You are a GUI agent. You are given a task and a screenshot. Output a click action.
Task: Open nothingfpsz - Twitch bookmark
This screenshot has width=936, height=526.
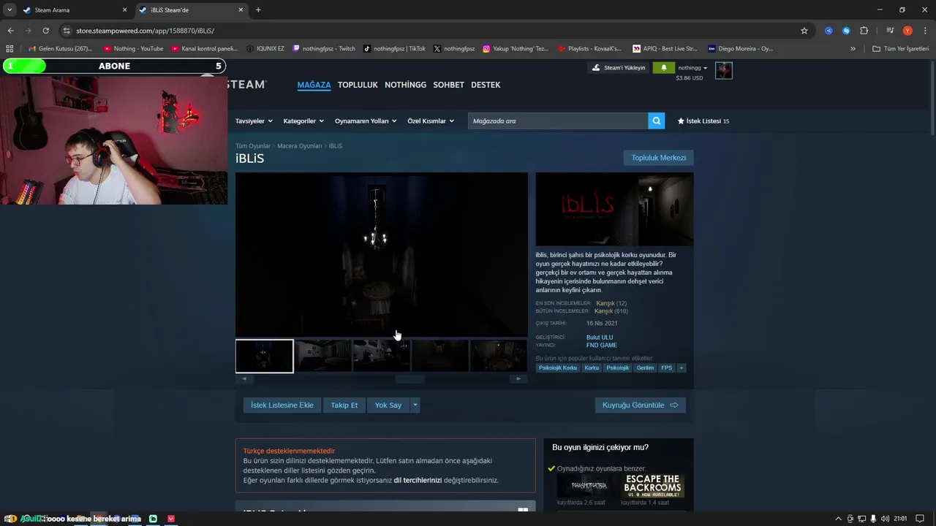click(x=323, y=49)
